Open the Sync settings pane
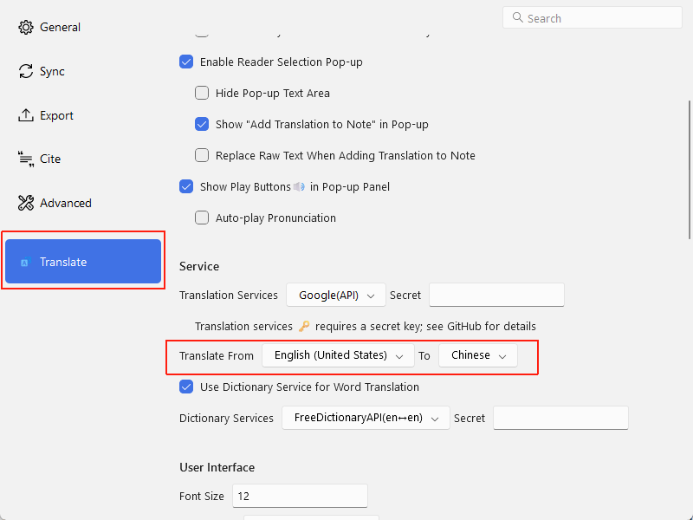The width and height of the screenshot is (693, 520). click(82, 71)
